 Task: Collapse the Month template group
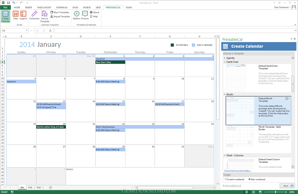(x=225, y=95)
